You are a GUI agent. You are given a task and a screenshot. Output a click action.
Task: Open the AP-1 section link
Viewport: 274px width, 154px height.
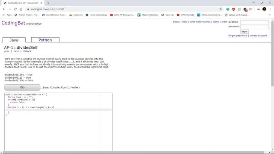point(9,47)
